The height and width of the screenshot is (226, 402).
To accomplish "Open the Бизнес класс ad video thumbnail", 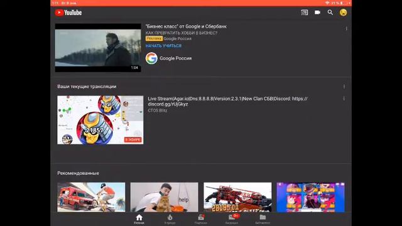I will [x=98, y=48].
